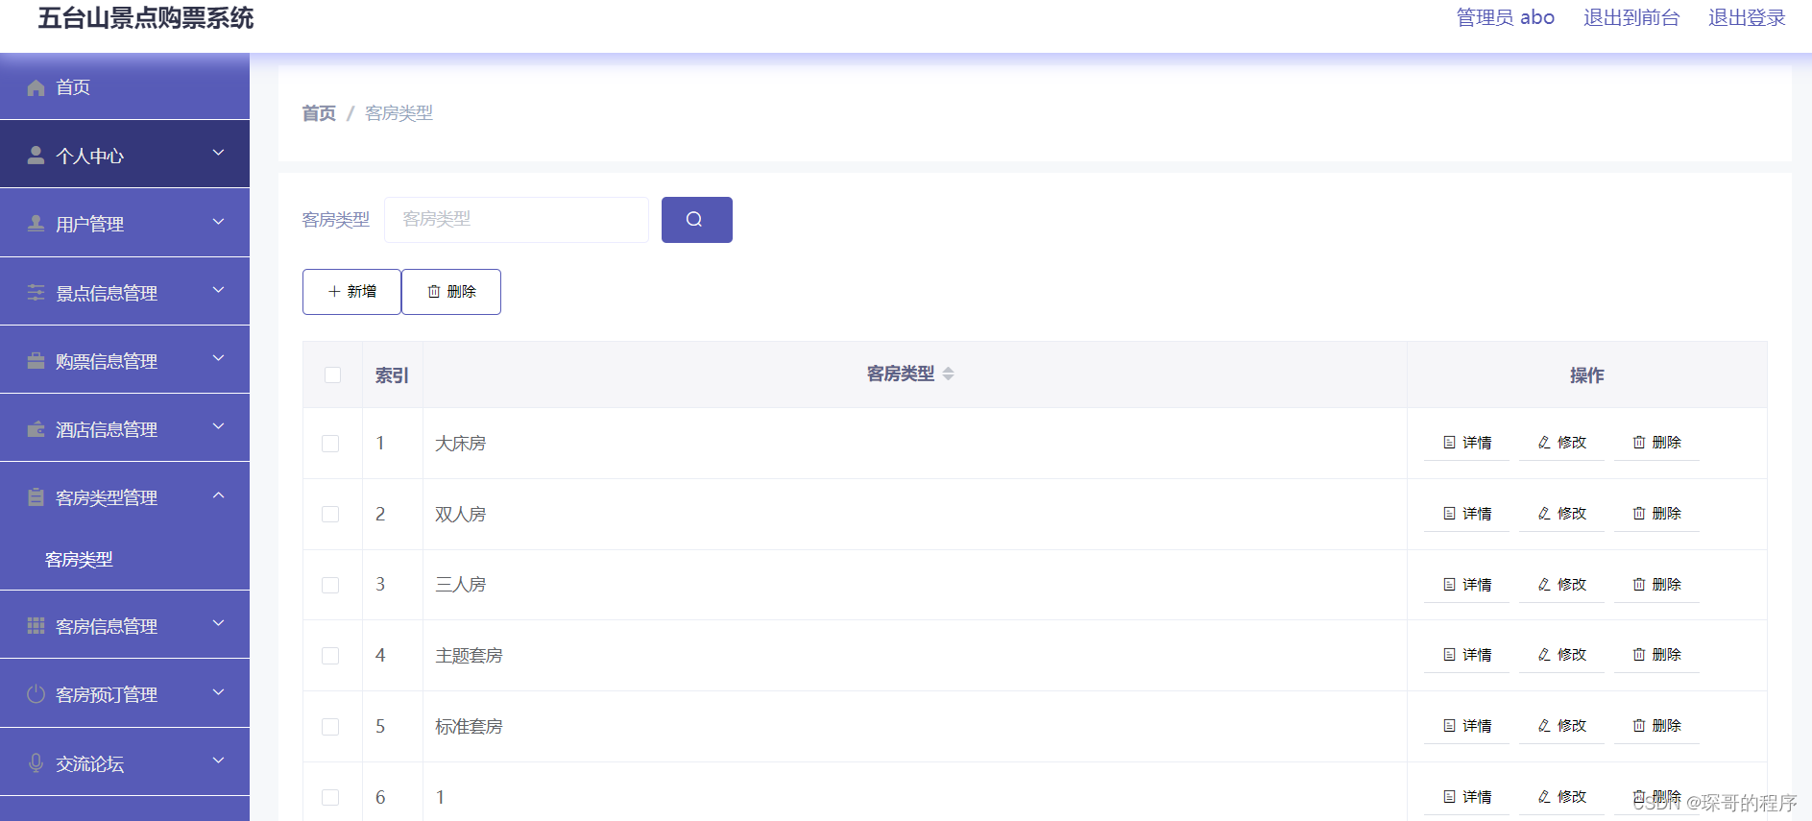Click the 索引 column header
1812x821 pixels.
tap(392, 375)
